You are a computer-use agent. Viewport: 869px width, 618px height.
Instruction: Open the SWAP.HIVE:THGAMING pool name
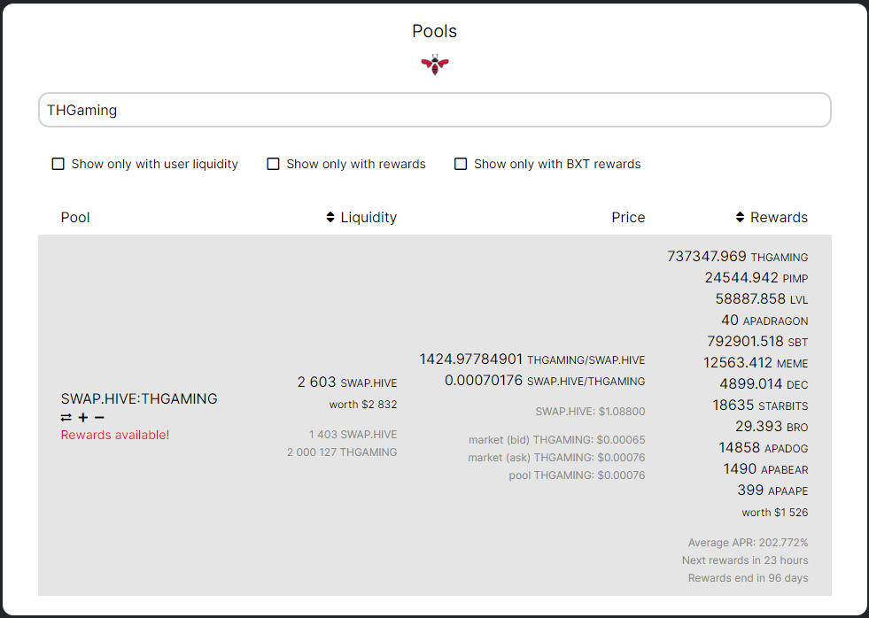[x=139, y=398]
